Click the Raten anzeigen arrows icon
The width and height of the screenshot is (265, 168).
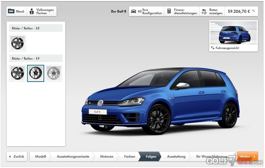204,11
